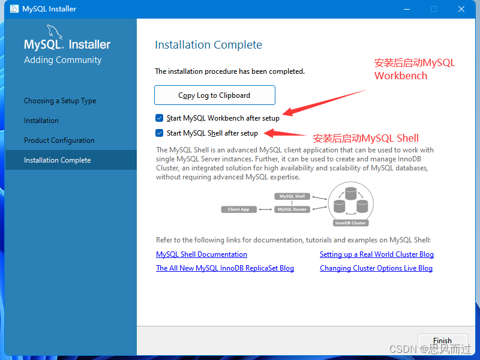480x360 pixels.
Task: Uncheck Start MySQL Workbench after setup
Action: [x=159, y=118]
